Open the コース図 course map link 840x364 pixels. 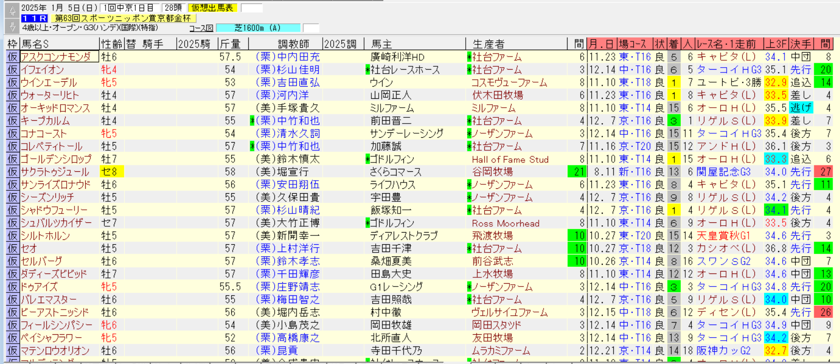pos(201,28)
